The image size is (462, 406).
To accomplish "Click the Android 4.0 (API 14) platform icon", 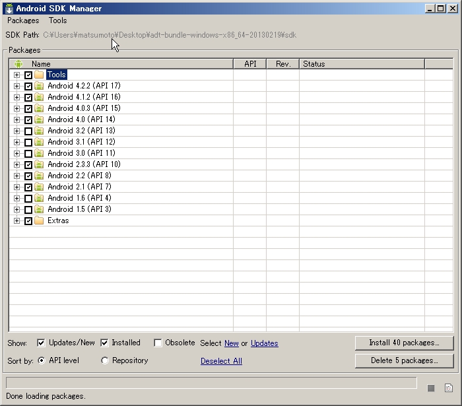I will pos(39,119).
